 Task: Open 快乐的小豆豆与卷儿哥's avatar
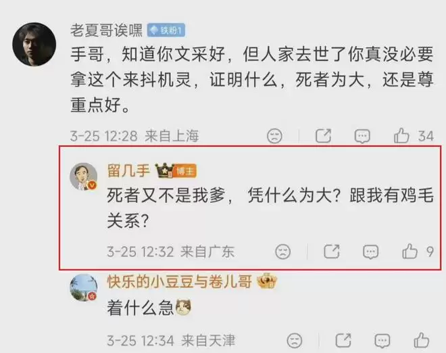[x=84, y=288]
